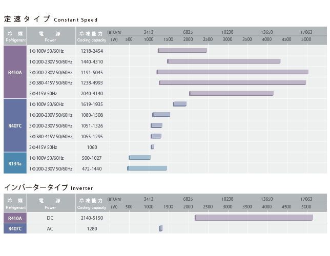Select the R407C label in the Inverter table
Screen dimensions: 330x256
(x=15, y=228)
